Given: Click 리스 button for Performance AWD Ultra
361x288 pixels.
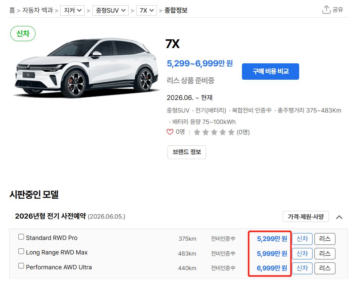Looking at the screenshot, I should point(325,268).
